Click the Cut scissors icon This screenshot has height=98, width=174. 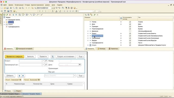[11, 8]
